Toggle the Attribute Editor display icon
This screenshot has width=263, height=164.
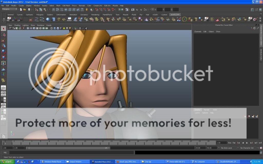coord(252,9)
